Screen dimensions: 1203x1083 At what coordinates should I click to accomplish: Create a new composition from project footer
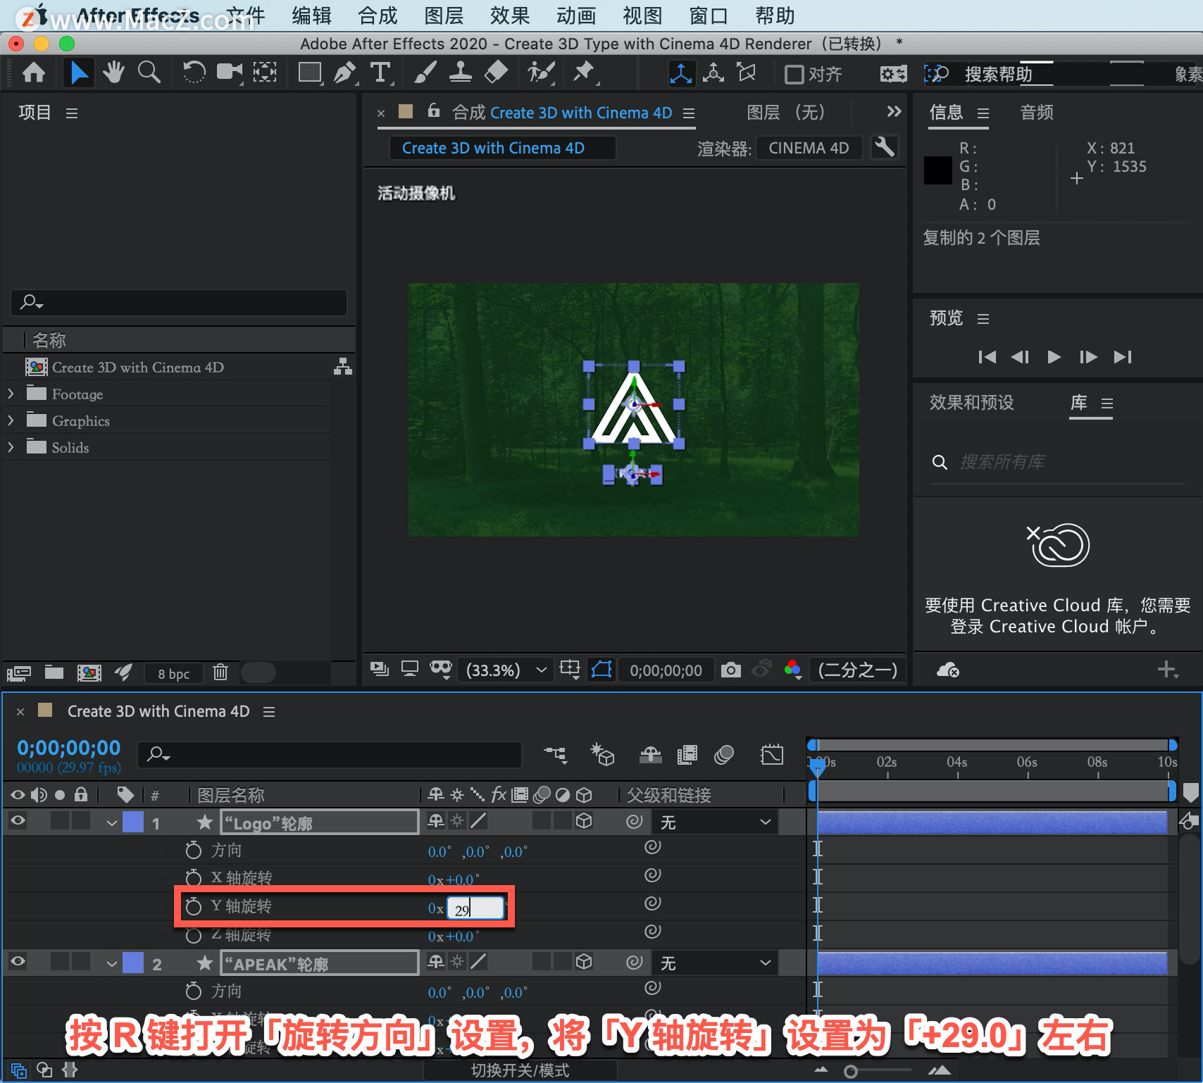click(89, 672)
